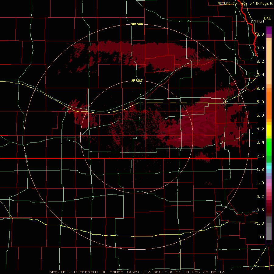Click the 1.8 value on the scale
Image resolution: width=274 pixels, height=274 pixels.
260,170
